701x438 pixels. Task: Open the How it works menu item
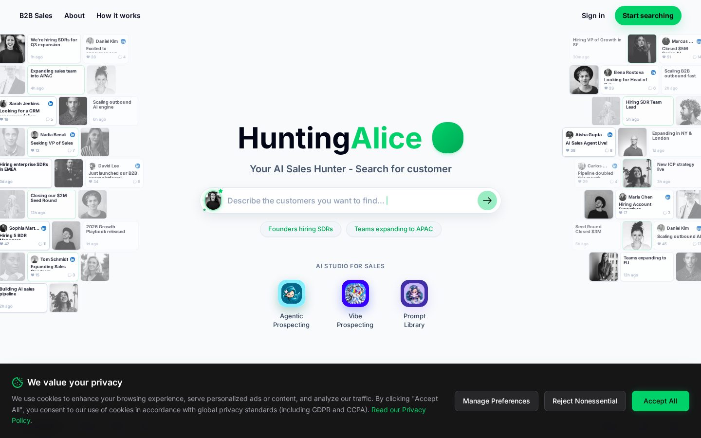tap(118, 16)
